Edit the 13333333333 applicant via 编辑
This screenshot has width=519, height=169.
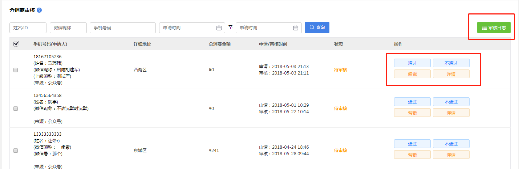pos(412,155)
